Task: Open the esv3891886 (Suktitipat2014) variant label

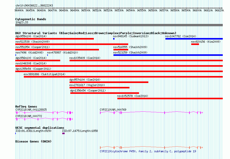Action: tap(44, 74)
